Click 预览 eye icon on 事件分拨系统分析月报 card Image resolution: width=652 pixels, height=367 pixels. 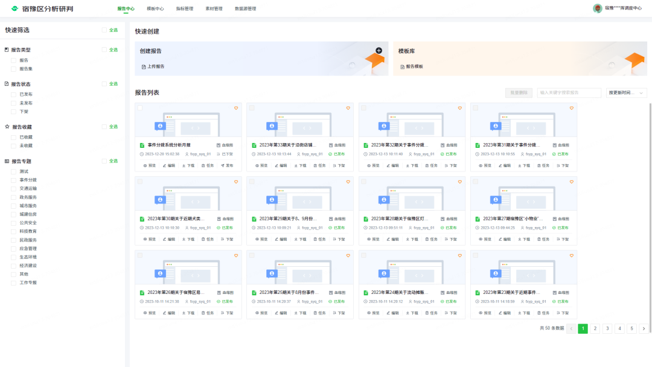145,165
